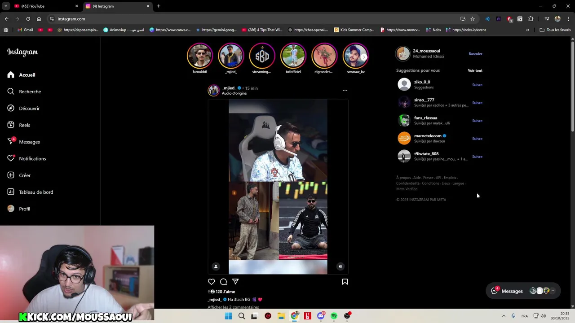Viewport: 575px width, 323px height.
Task: Share the post with paper plane icon
Action: click(x=235, y=282)
